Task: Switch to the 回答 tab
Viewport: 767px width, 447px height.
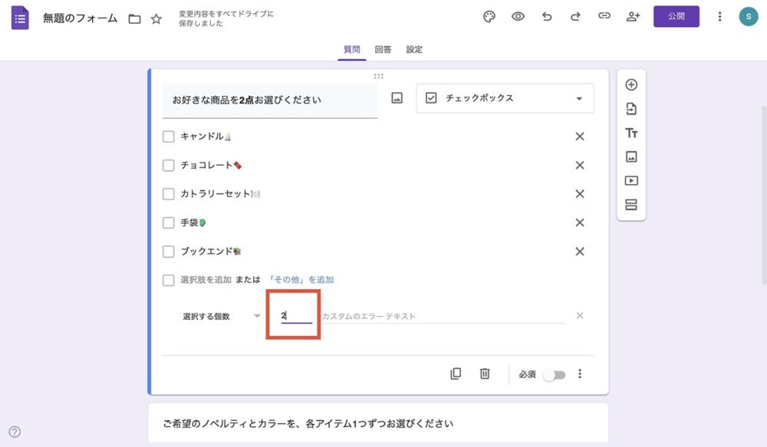Action: tap(383, 49)
